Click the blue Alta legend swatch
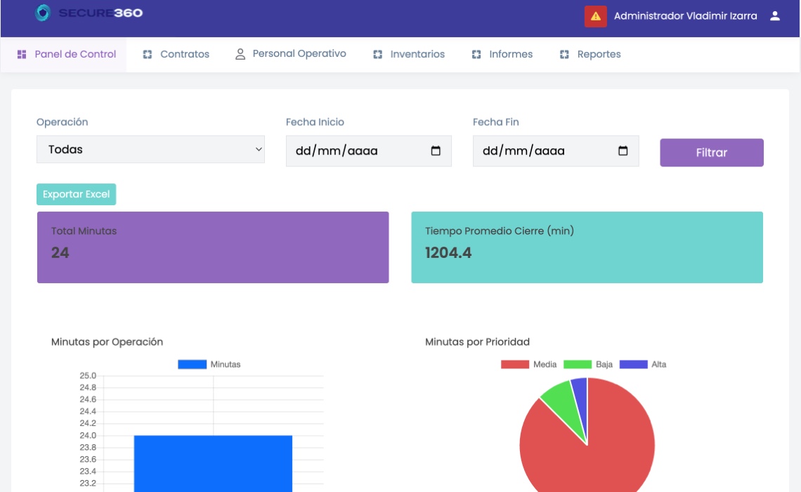 coord(634,364)
